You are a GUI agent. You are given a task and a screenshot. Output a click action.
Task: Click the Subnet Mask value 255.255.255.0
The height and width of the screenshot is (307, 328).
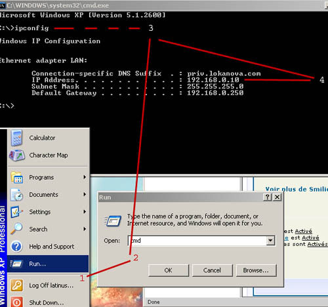[215, 87]
